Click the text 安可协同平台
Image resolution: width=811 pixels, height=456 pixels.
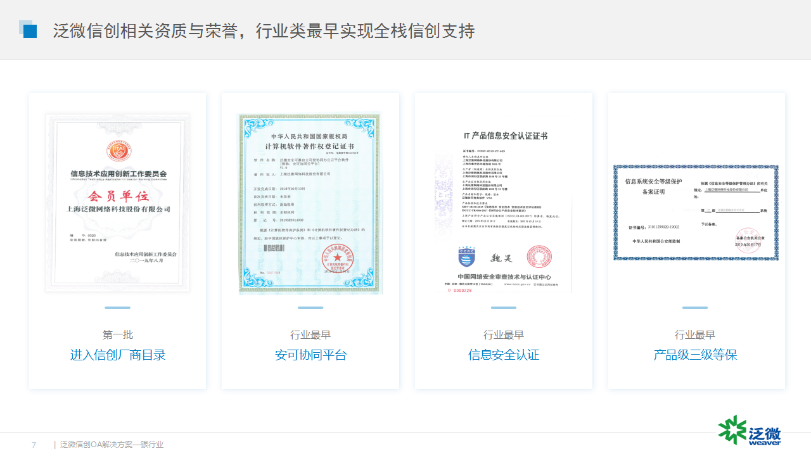pos(310,355)
